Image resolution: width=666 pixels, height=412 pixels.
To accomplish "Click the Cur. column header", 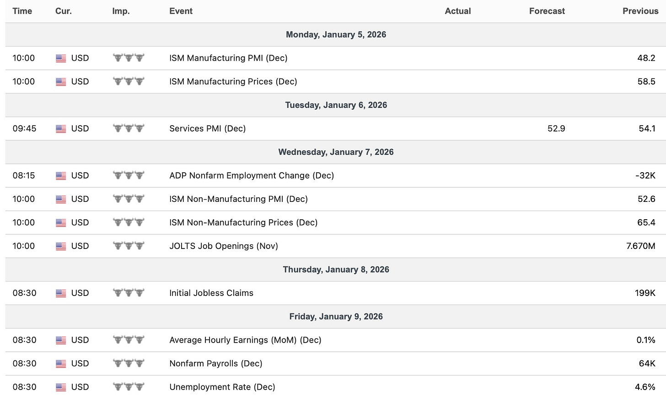I will 64,11.
